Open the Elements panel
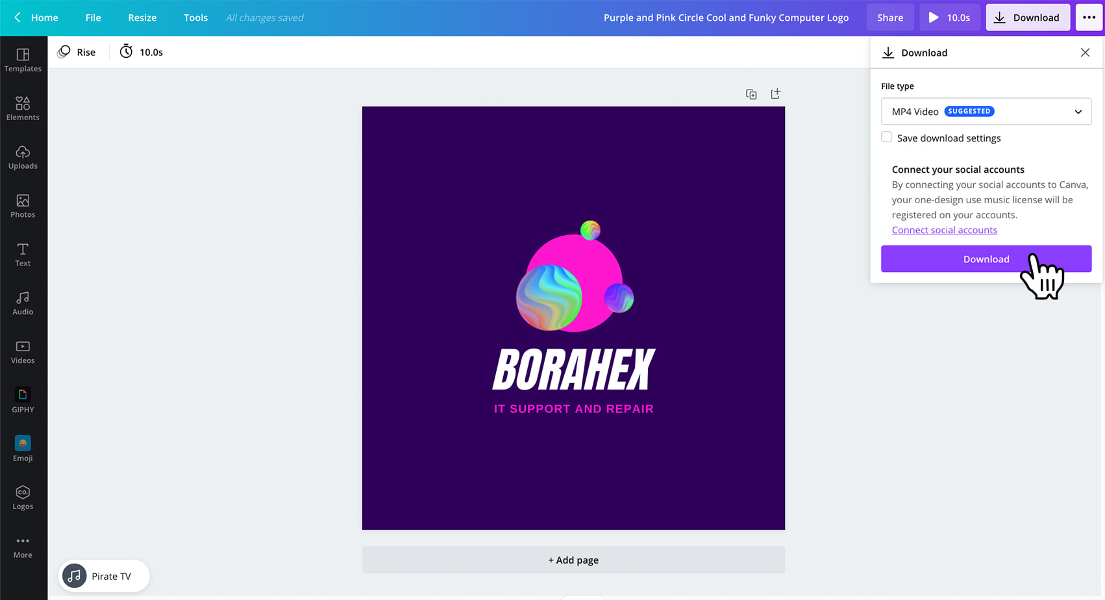 (23, 108)
